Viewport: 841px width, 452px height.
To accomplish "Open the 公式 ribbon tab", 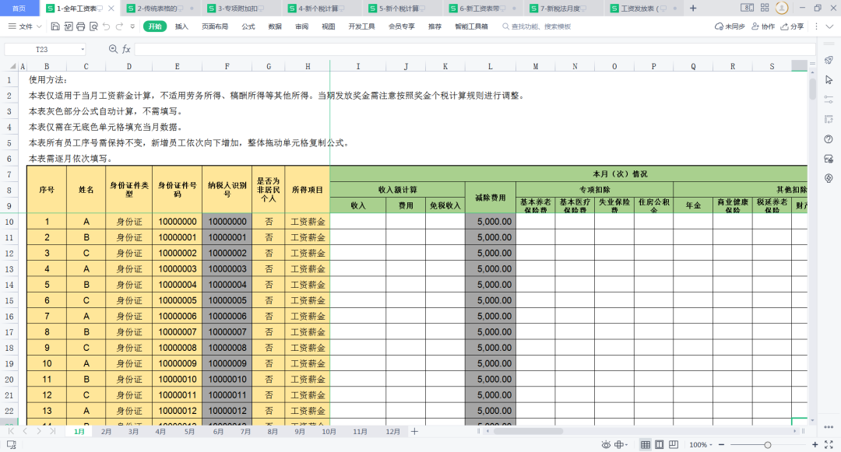I will point(248,26).
